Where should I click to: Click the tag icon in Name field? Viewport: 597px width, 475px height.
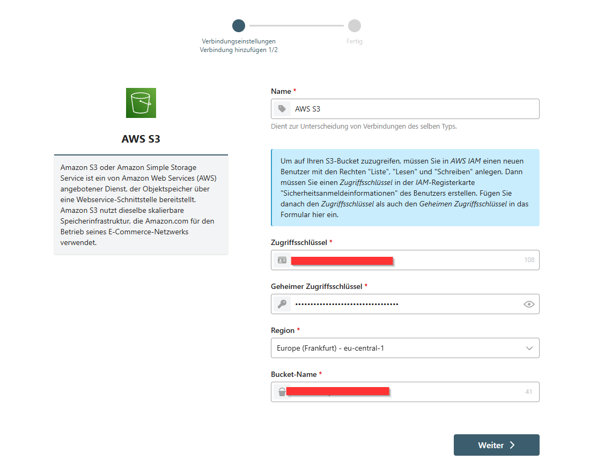[x=282, y=109]
